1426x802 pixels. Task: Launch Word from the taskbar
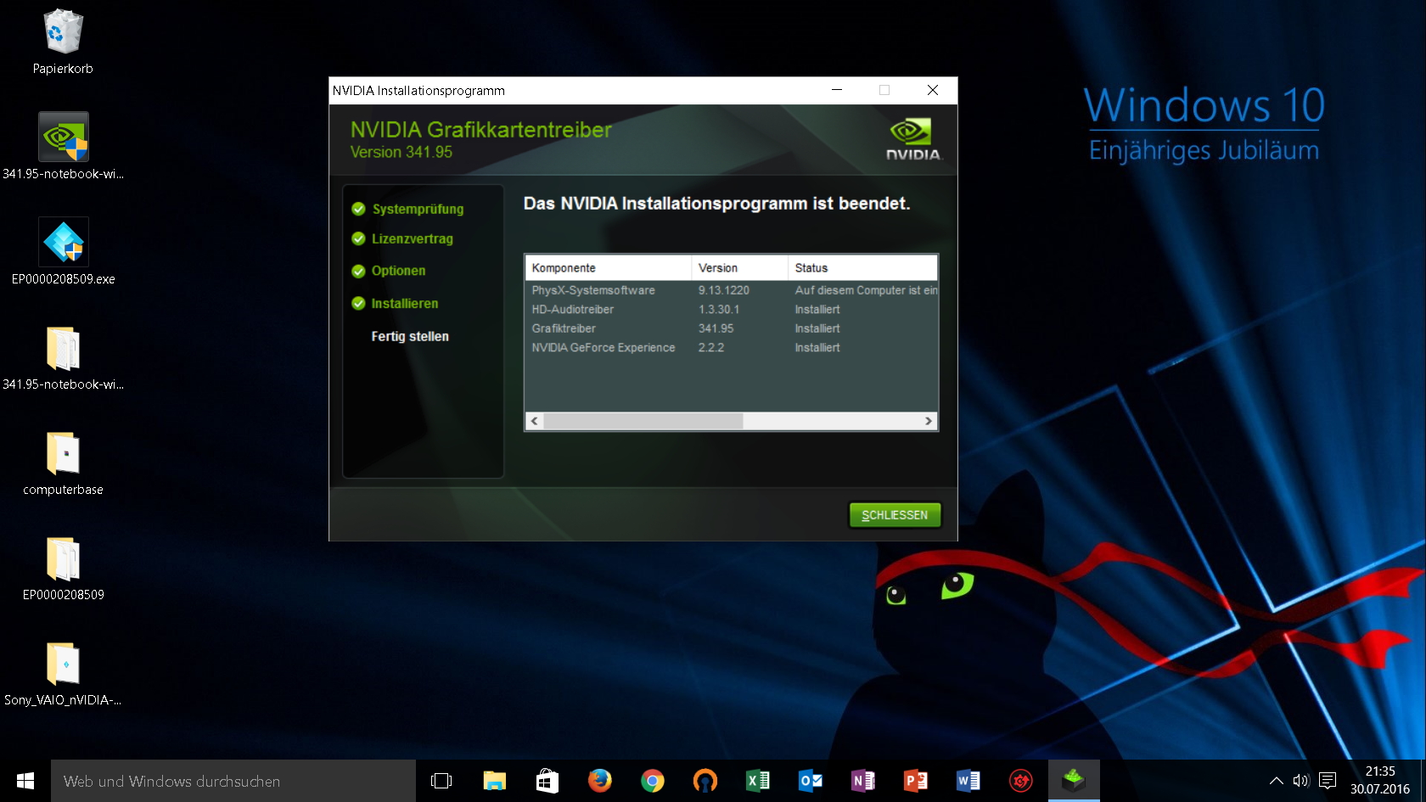point(968,781)
